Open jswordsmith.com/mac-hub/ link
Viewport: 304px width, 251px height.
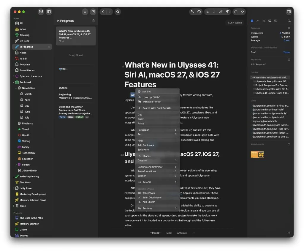tap(268, 110)
